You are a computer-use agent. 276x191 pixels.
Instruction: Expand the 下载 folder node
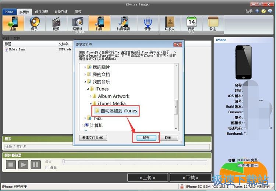[85, 118]
